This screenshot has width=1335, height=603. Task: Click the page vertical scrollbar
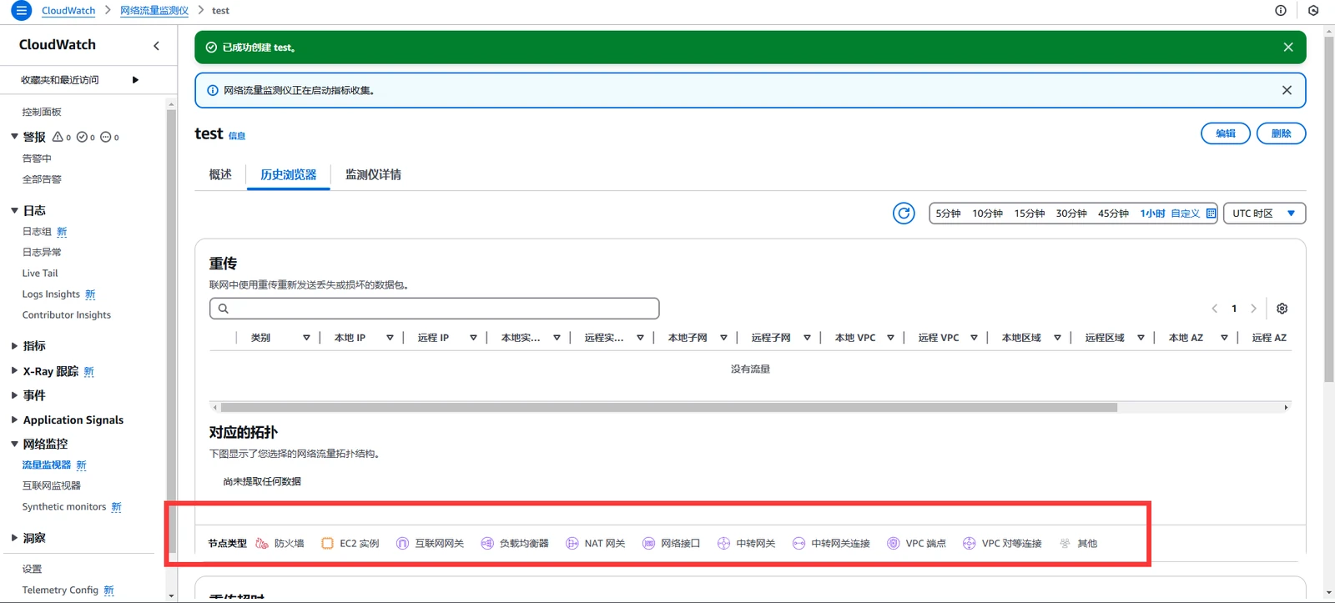[x=1329, y=209]
